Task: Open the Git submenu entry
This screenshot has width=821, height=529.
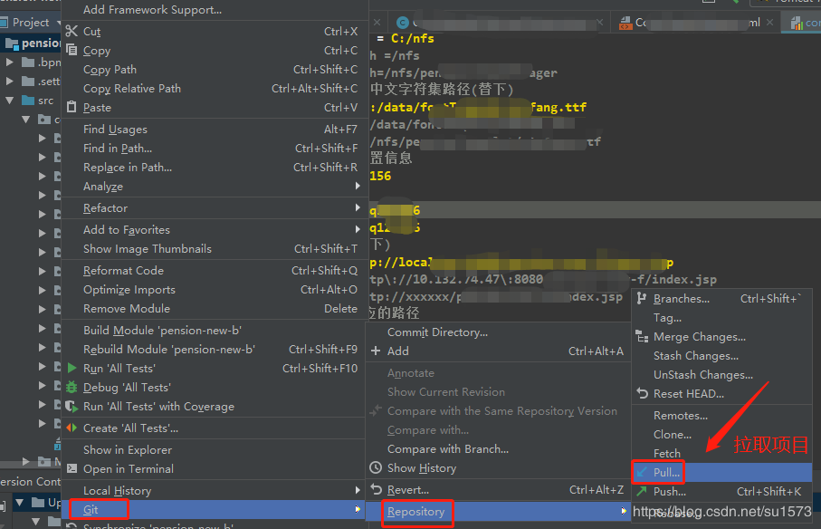Action: (215, 509)
